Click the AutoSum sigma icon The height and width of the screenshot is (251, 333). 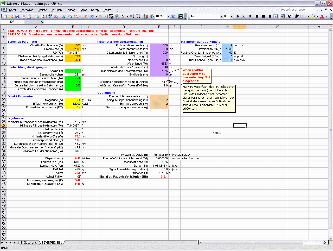point(123,16)
